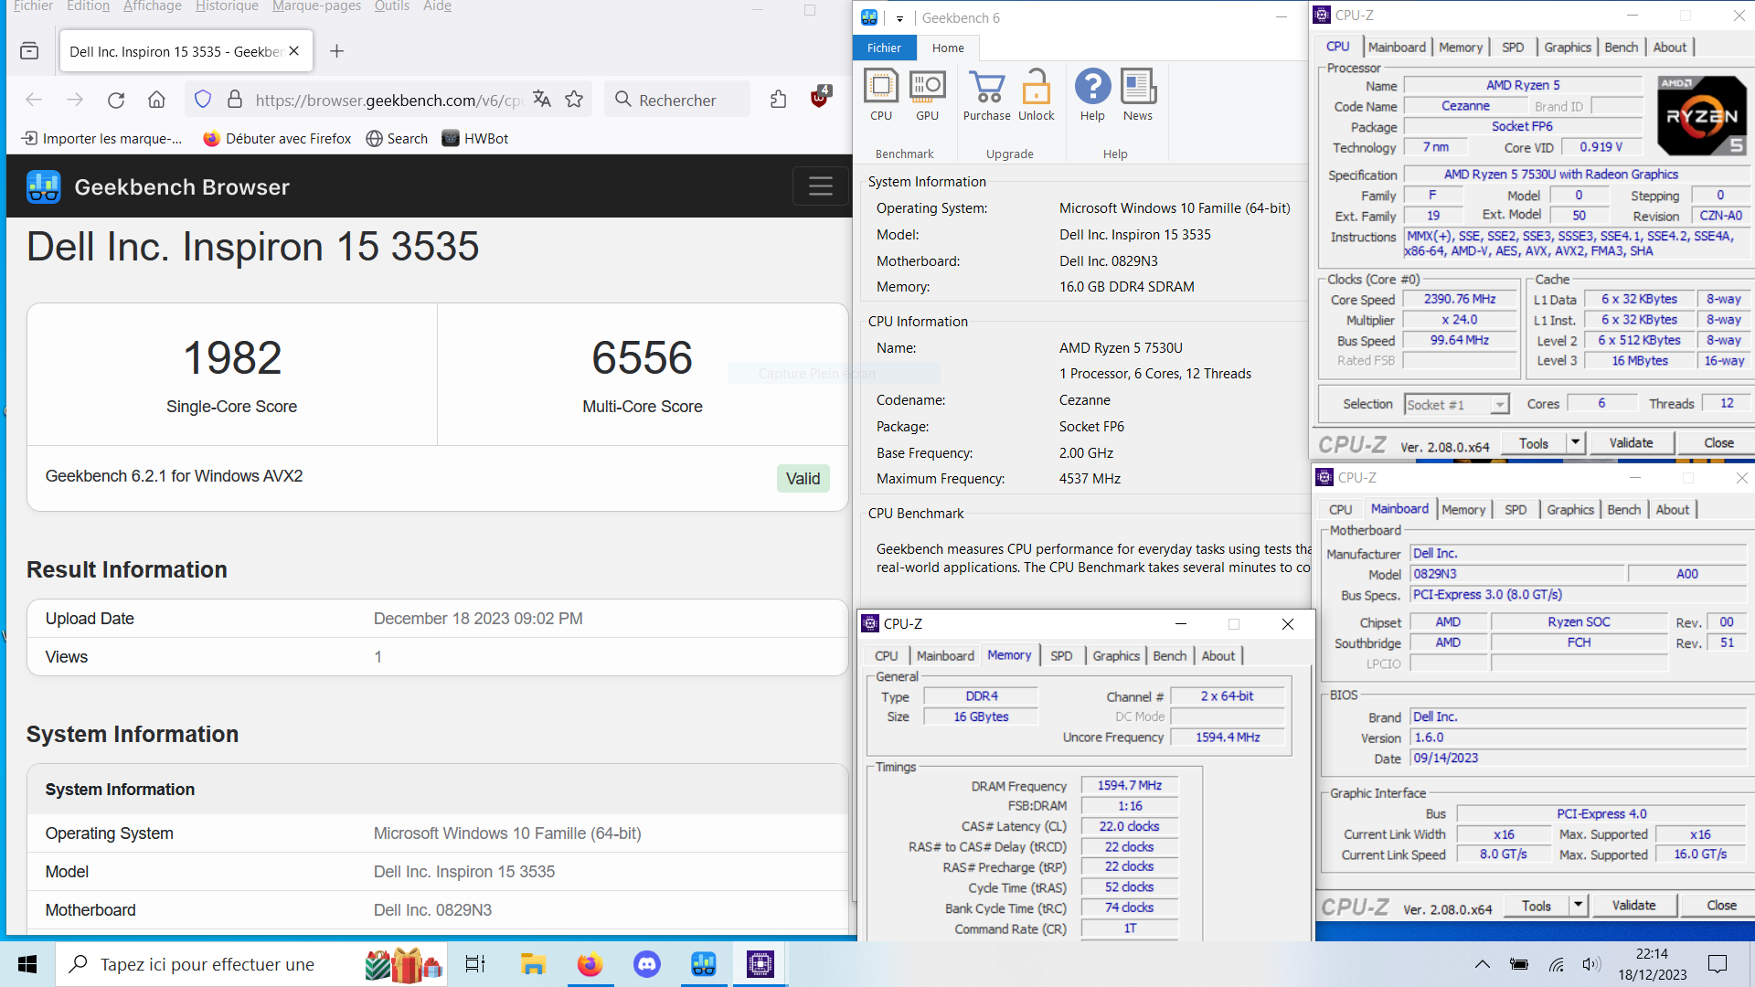The height and width of the screenshot is (987, 1755).
Task: Open Importer les marque-pages bookmark
Action: (x=102, y=138)
